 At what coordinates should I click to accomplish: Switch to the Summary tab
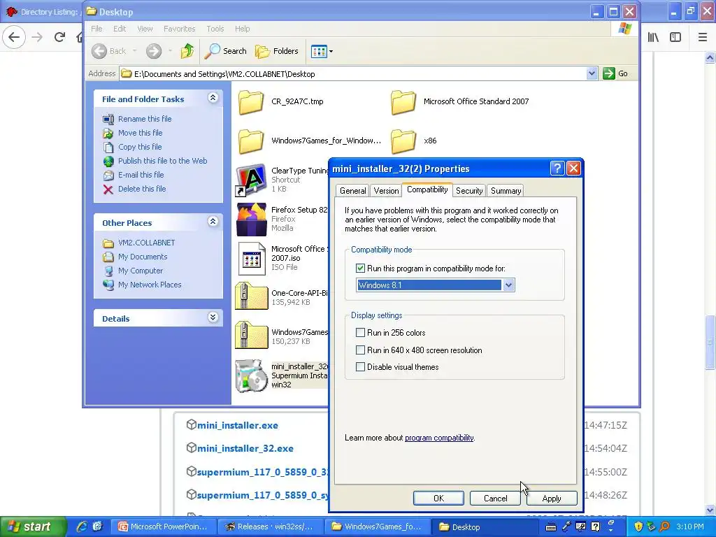coord(506,191)
